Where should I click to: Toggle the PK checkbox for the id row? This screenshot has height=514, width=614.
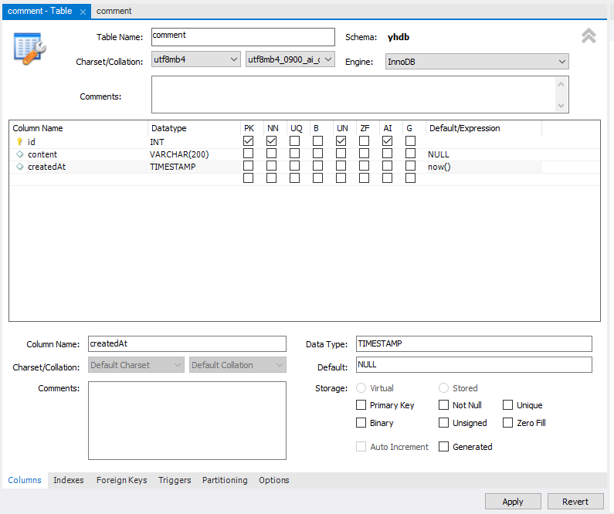click(248, 140)
